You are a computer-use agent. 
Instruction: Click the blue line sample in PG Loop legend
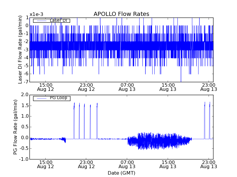tap(41, 98)
